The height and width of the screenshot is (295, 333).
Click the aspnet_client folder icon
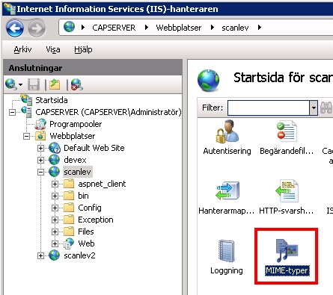click(x=69, y=184)
